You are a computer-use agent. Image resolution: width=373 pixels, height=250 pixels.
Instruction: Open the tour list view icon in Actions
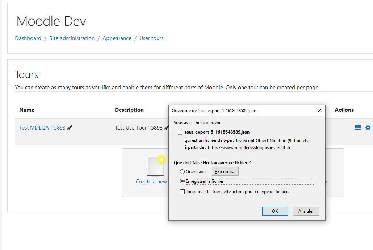point(357,127)
